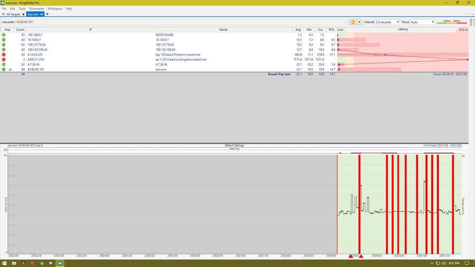475x267 pixels.
Task: Open the Summaries menu
Action: point(37,9)
